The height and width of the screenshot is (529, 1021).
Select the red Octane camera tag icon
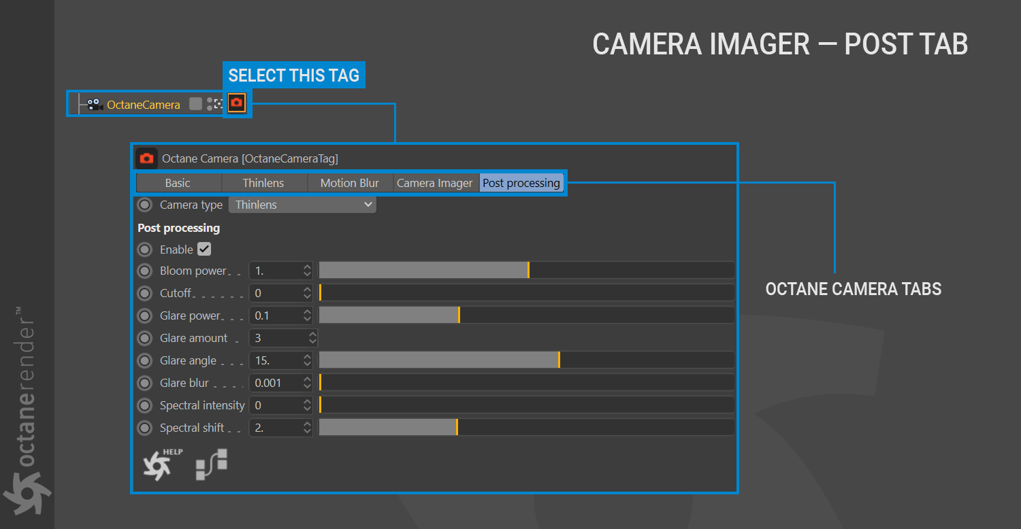pyautogui.click(x=237, y=103)
